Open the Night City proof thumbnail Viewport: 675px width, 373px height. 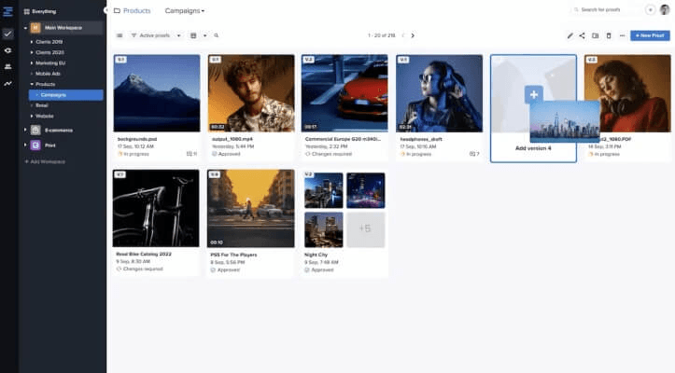click(x=345, y=210)
